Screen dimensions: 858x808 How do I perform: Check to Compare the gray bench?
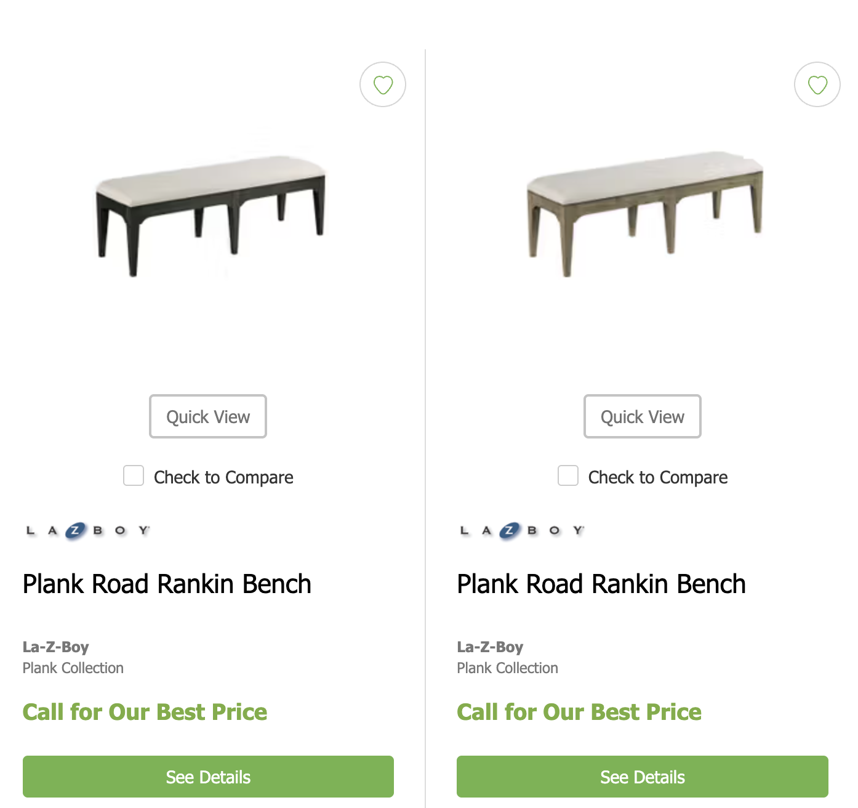click(x=568, y=476)
